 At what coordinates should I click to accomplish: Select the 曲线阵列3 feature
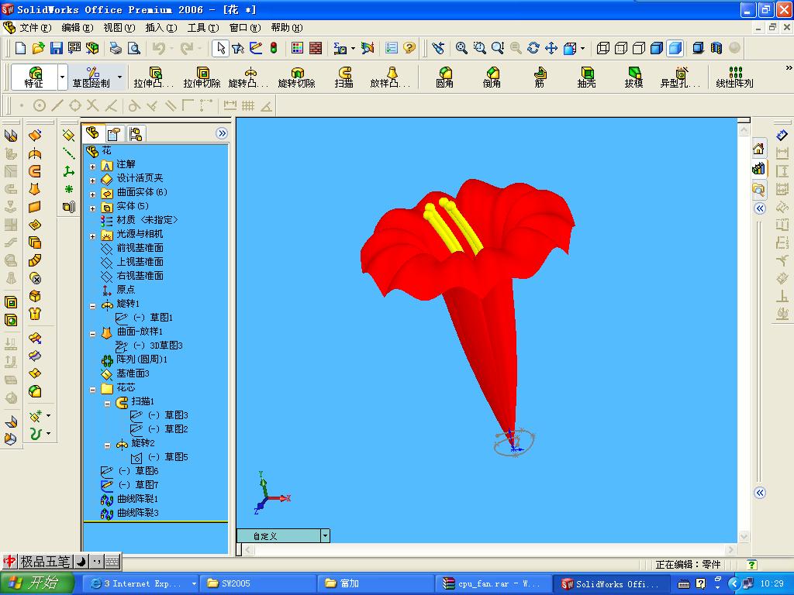(130, 513)
